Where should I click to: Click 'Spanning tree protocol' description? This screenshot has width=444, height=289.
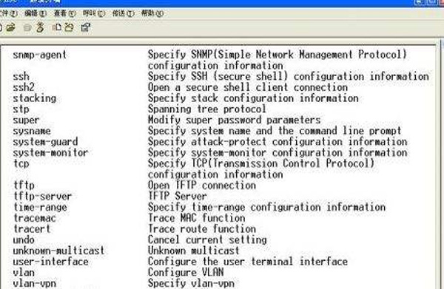point(207,109)
